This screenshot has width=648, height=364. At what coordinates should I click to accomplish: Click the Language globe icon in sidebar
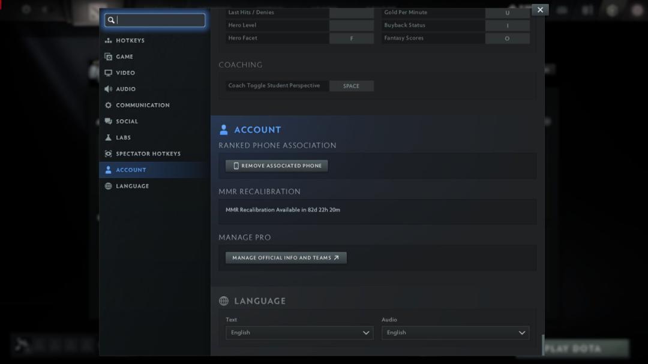coord(108,186)
